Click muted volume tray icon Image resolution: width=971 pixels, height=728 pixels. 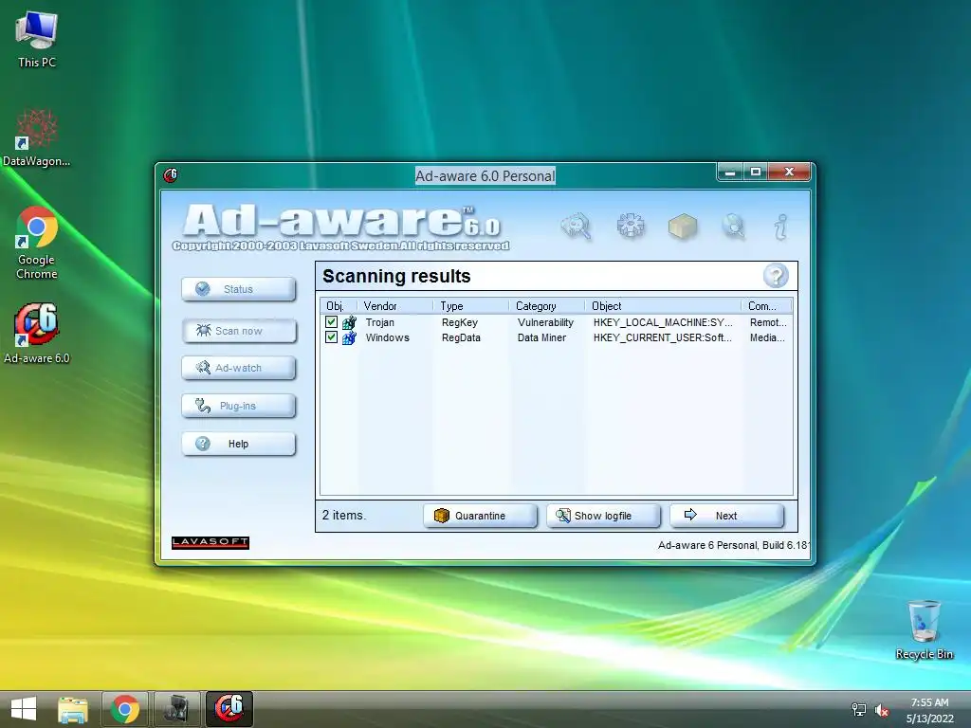(x=882, y=710)
